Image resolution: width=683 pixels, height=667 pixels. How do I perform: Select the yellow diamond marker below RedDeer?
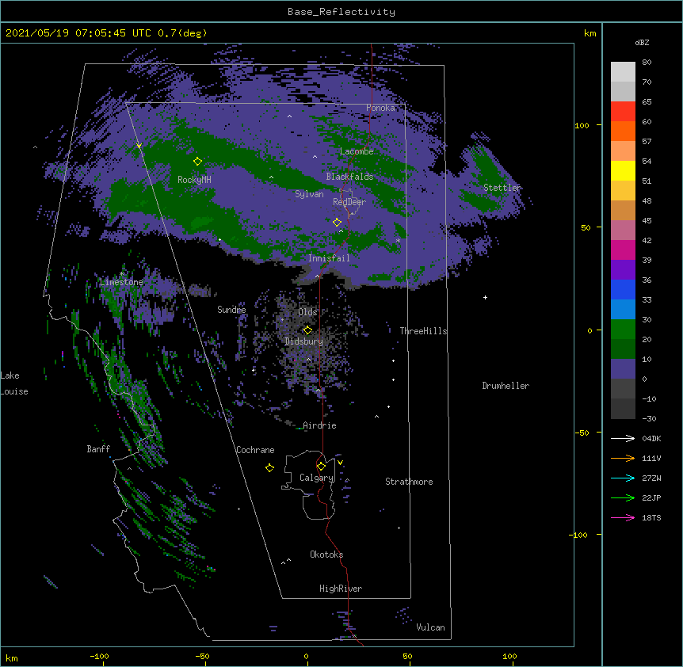(337, 222)
